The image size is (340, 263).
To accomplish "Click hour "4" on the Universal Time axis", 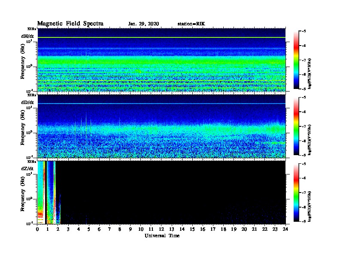I will [x=79, y=229].
